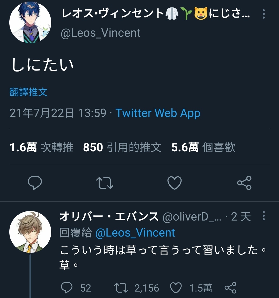Like Oliver Evans' reply with the heart icon
This screenshot has width=279, height=298.
(x=176, y=288)
